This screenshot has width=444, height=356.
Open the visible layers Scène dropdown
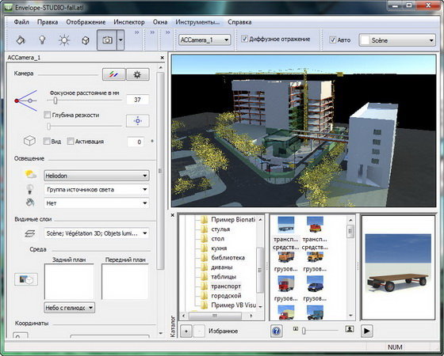96,233
